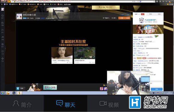174x112 pixels.
Task: Click the blue send button under chat
Action: (x=157, y=89)
